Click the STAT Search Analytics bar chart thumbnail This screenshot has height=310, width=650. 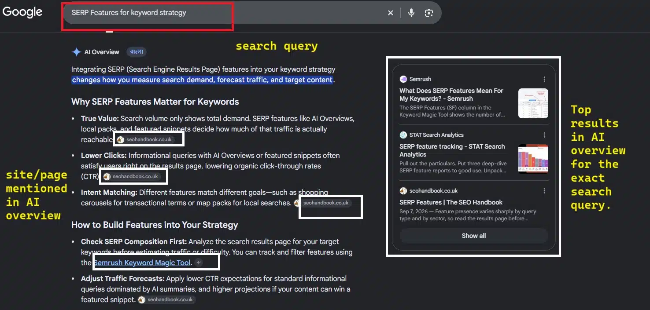coord(533,159)
